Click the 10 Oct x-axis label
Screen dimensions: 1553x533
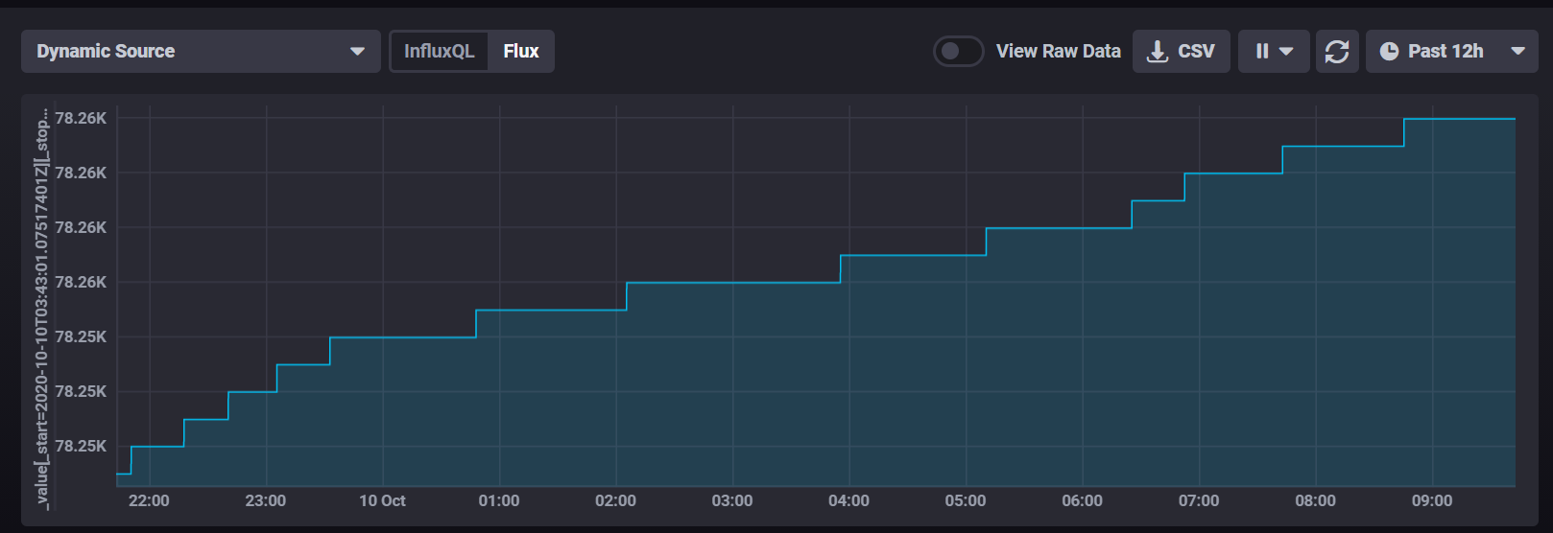coord(382,500)
